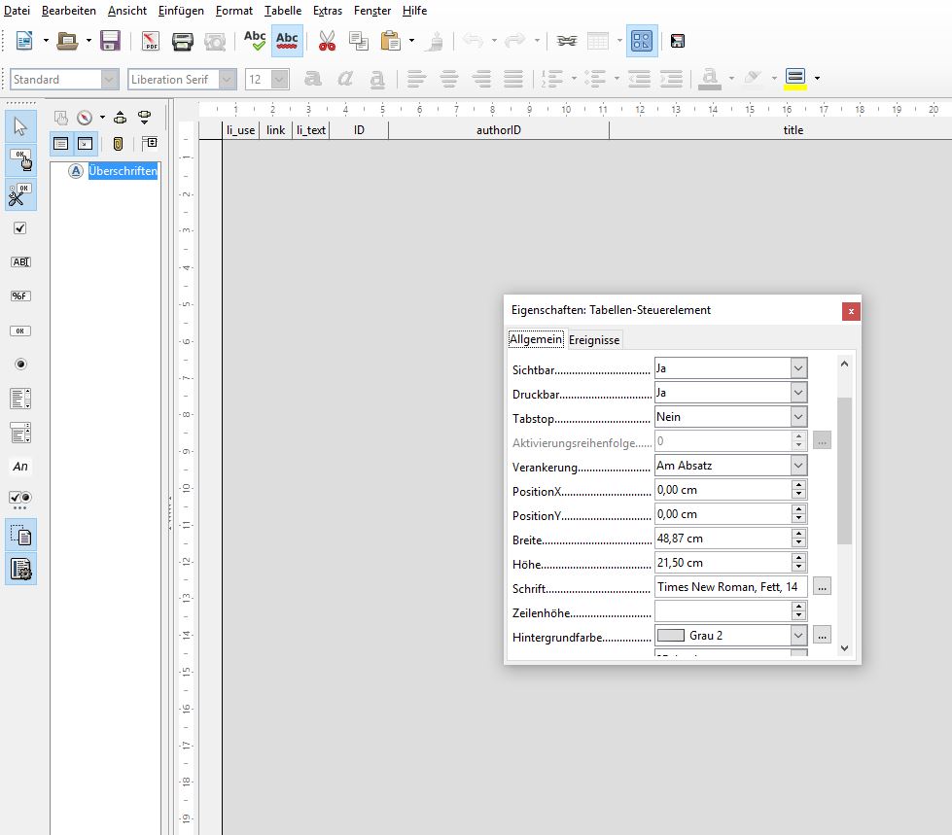Open the More Controls toolbar icon
Image resolution: width=952 pixels, height=835 pixels.
pos(20,500)
